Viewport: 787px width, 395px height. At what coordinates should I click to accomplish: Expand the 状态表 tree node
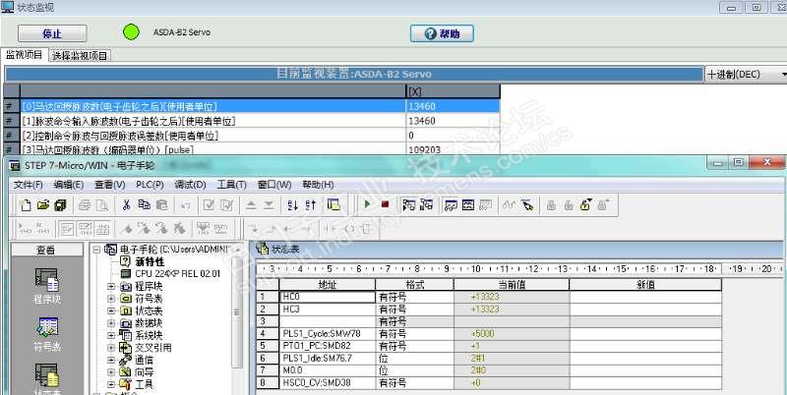[111, 311]
